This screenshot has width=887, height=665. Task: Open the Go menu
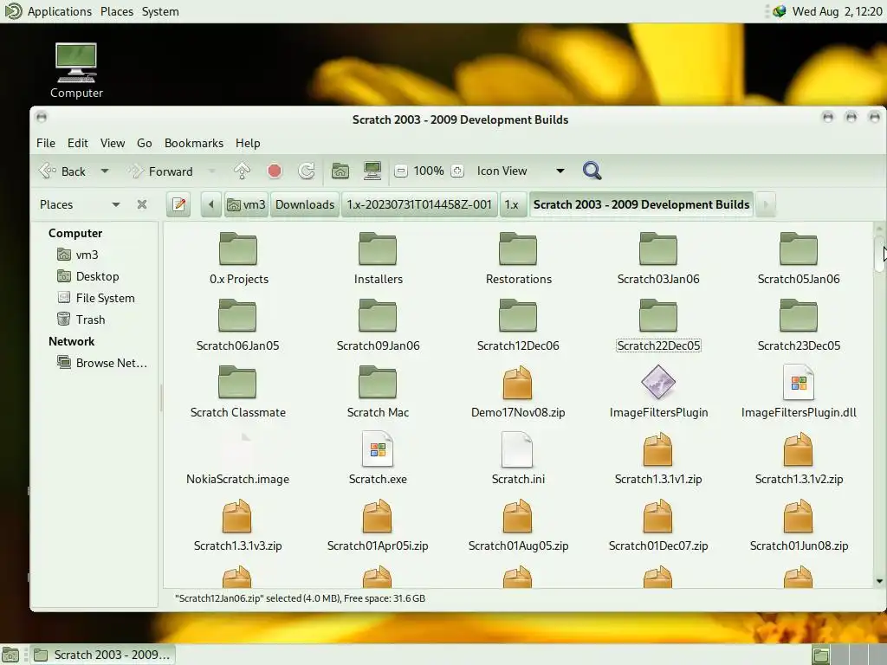coord(145,143)
